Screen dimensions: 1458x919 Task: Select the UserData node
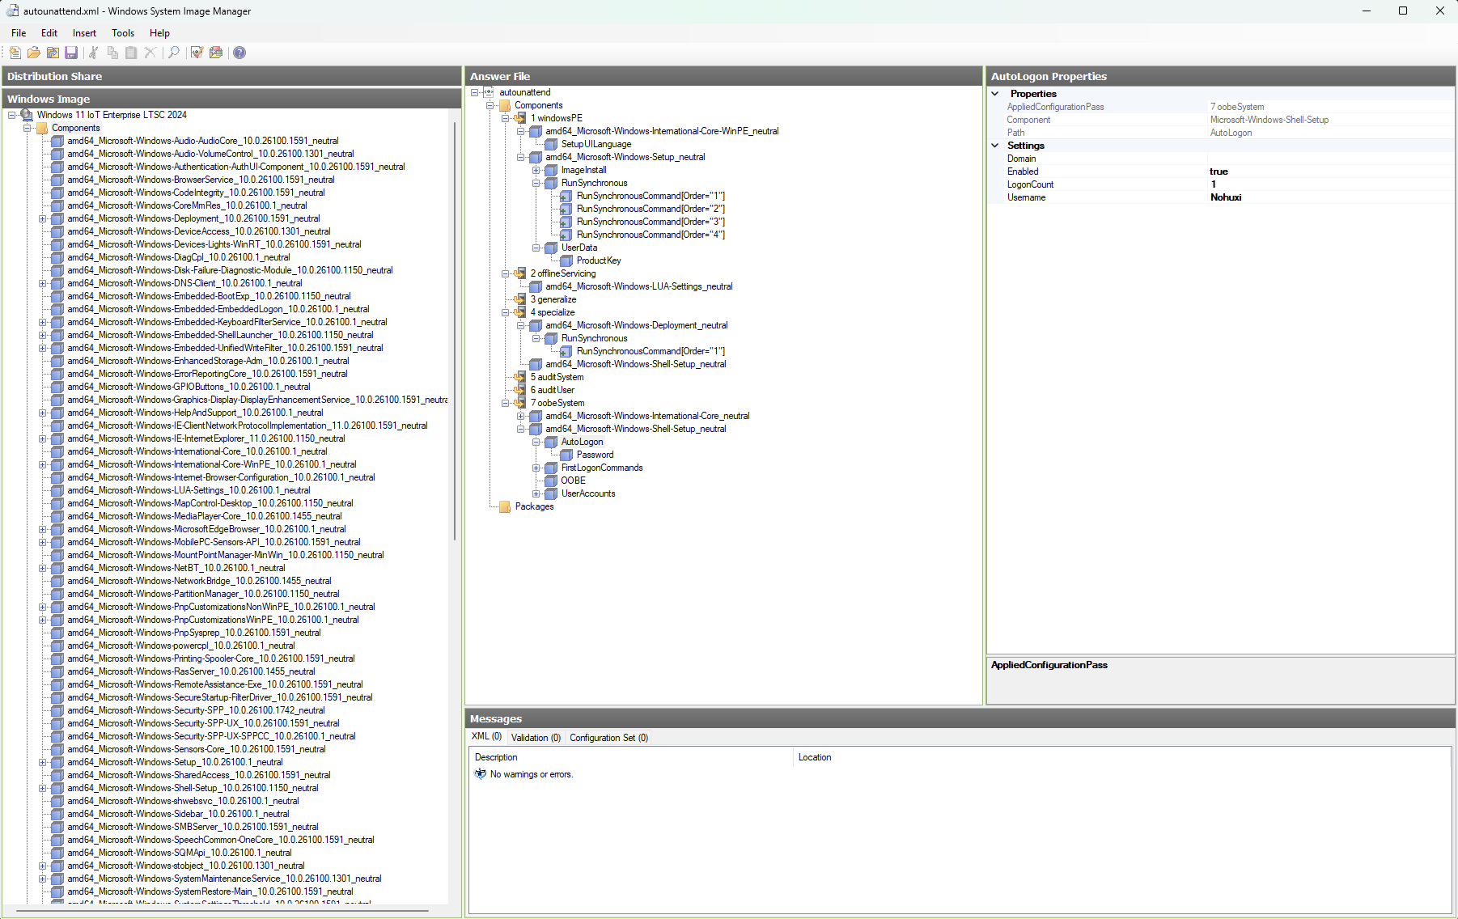click(579, 248)
